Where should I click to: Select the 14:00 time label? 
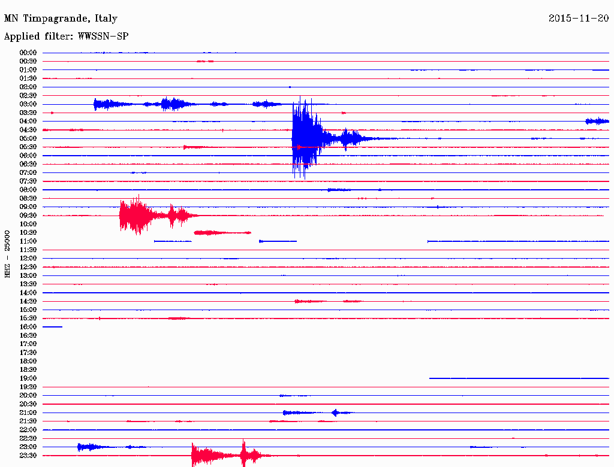coord(28,293)
